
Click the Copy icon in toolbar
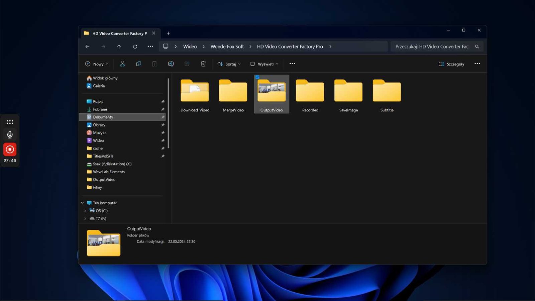138,64
